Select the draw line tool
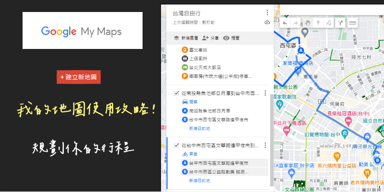This screenshot has width=384, height=192. click(x=329, y=23)
